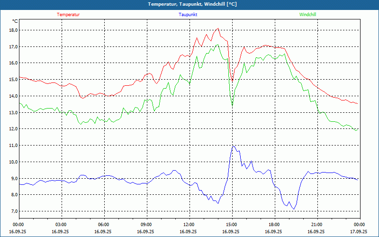
Task: Select the 7,0 y-axis label
Action: 14,211
